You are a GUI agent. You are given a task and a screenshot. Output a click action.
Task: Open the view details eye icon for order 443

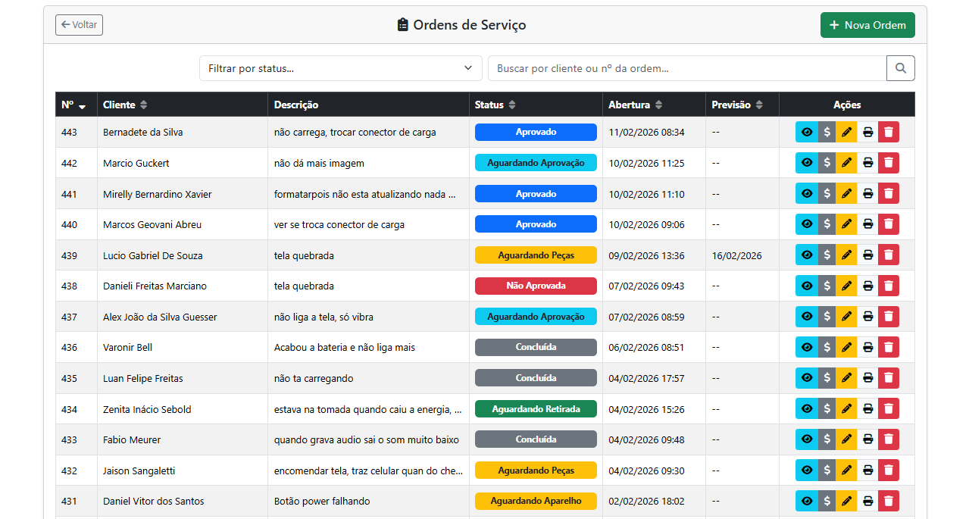pos(806,131)
